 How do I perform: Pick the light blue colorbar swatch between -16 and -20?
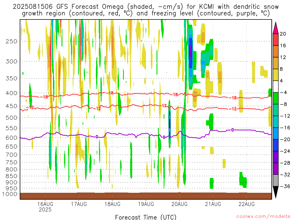[276, 133]
